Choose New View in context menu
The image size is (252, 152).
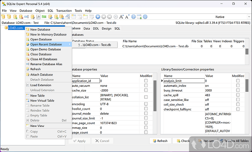(x=49, y=126)
